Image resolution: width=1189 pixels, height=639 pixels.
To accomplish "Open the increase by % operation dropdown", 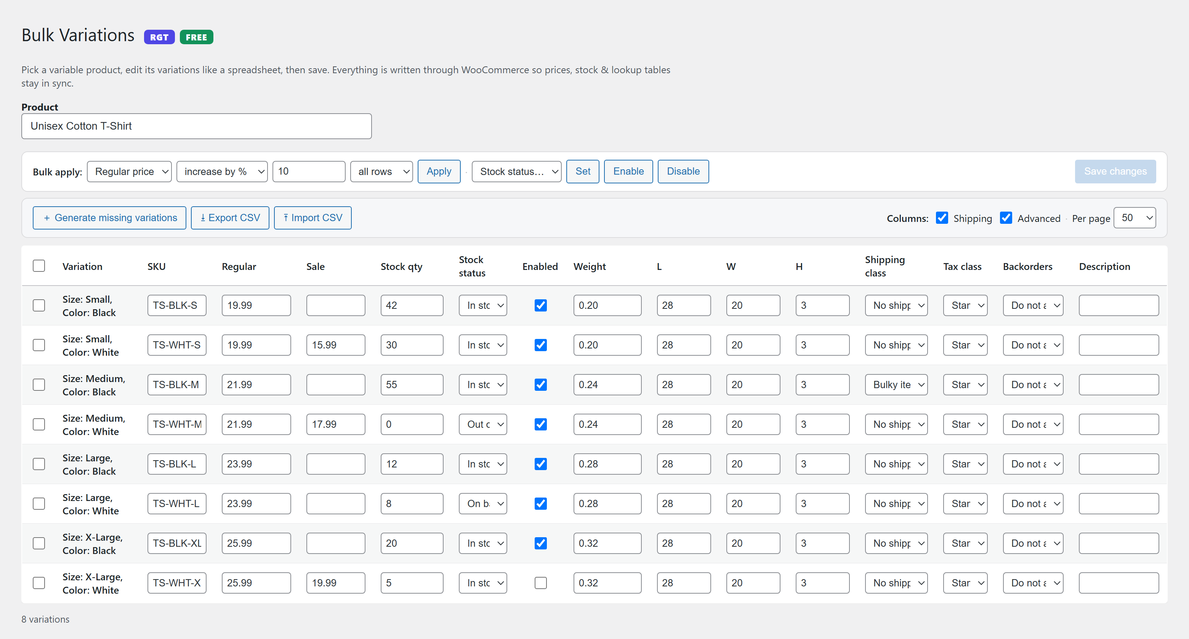I will (x=222, y=172).
